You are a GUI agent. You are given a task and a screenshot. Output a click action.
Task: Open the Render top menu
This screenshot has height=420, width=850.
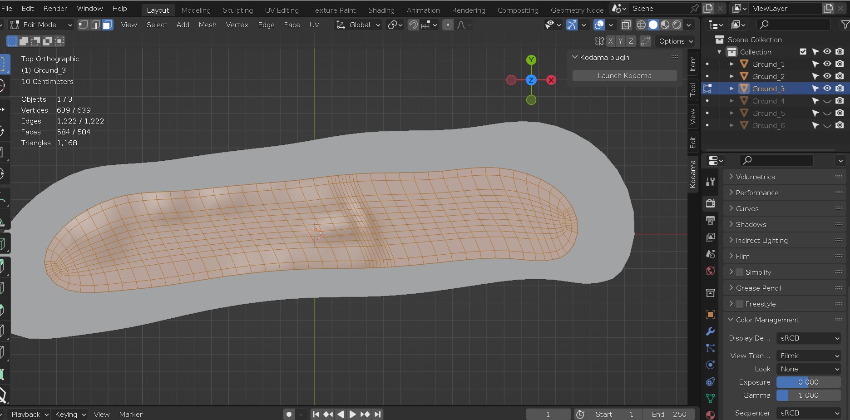click(55, 9)
